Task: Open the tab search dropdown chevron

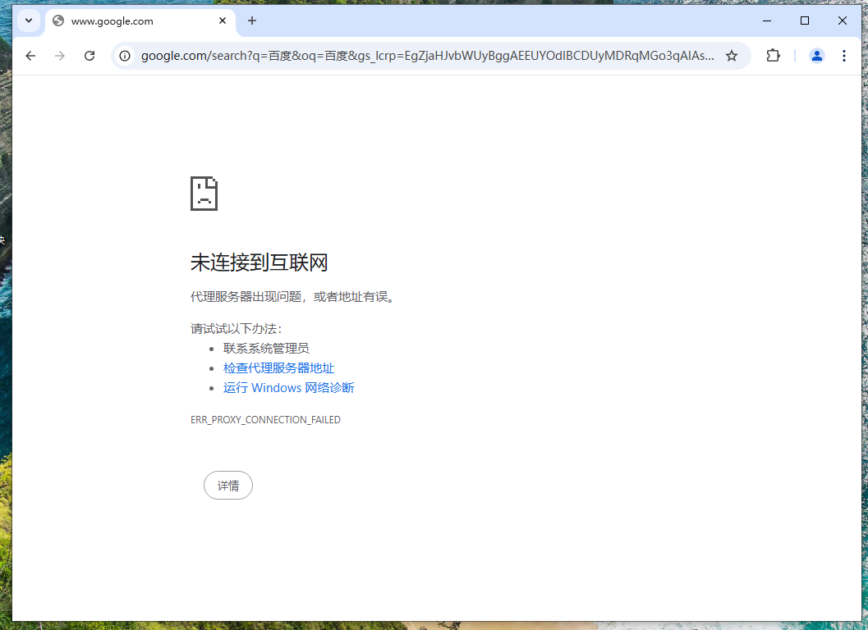Action: click(29, 21)
